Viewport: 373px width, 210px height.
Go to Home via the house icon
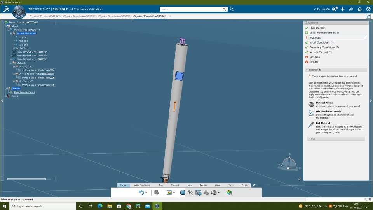pyautogui.click(x=360, y=9)
